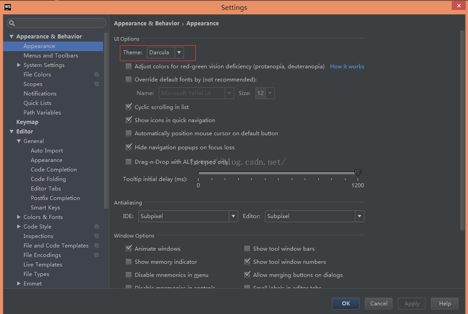Select Menus and Toolbars in settings tree
The width and height of the screenshot is (468, 314).
tap(51, 56)
